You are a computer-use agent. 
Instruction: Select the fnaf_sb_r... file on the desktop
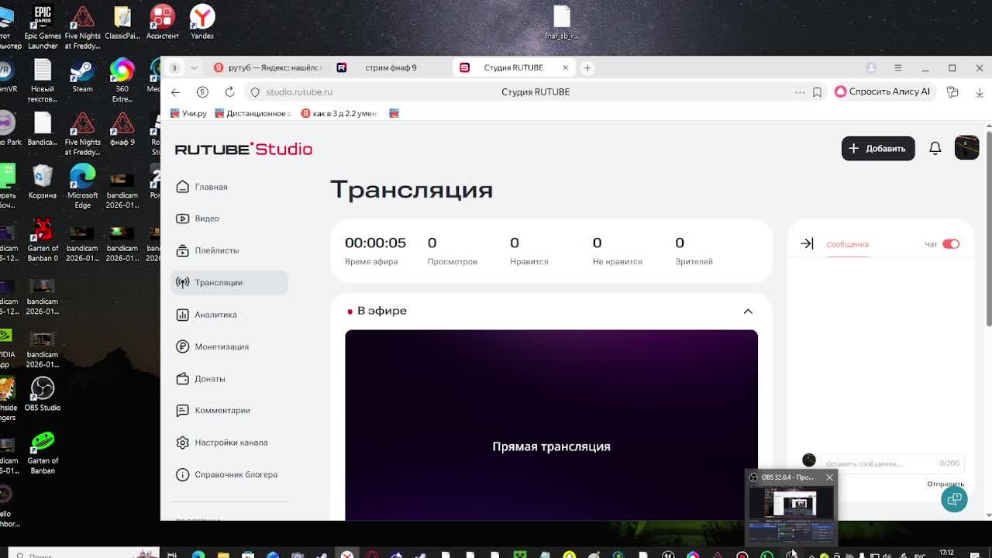[x=562, y=22]
